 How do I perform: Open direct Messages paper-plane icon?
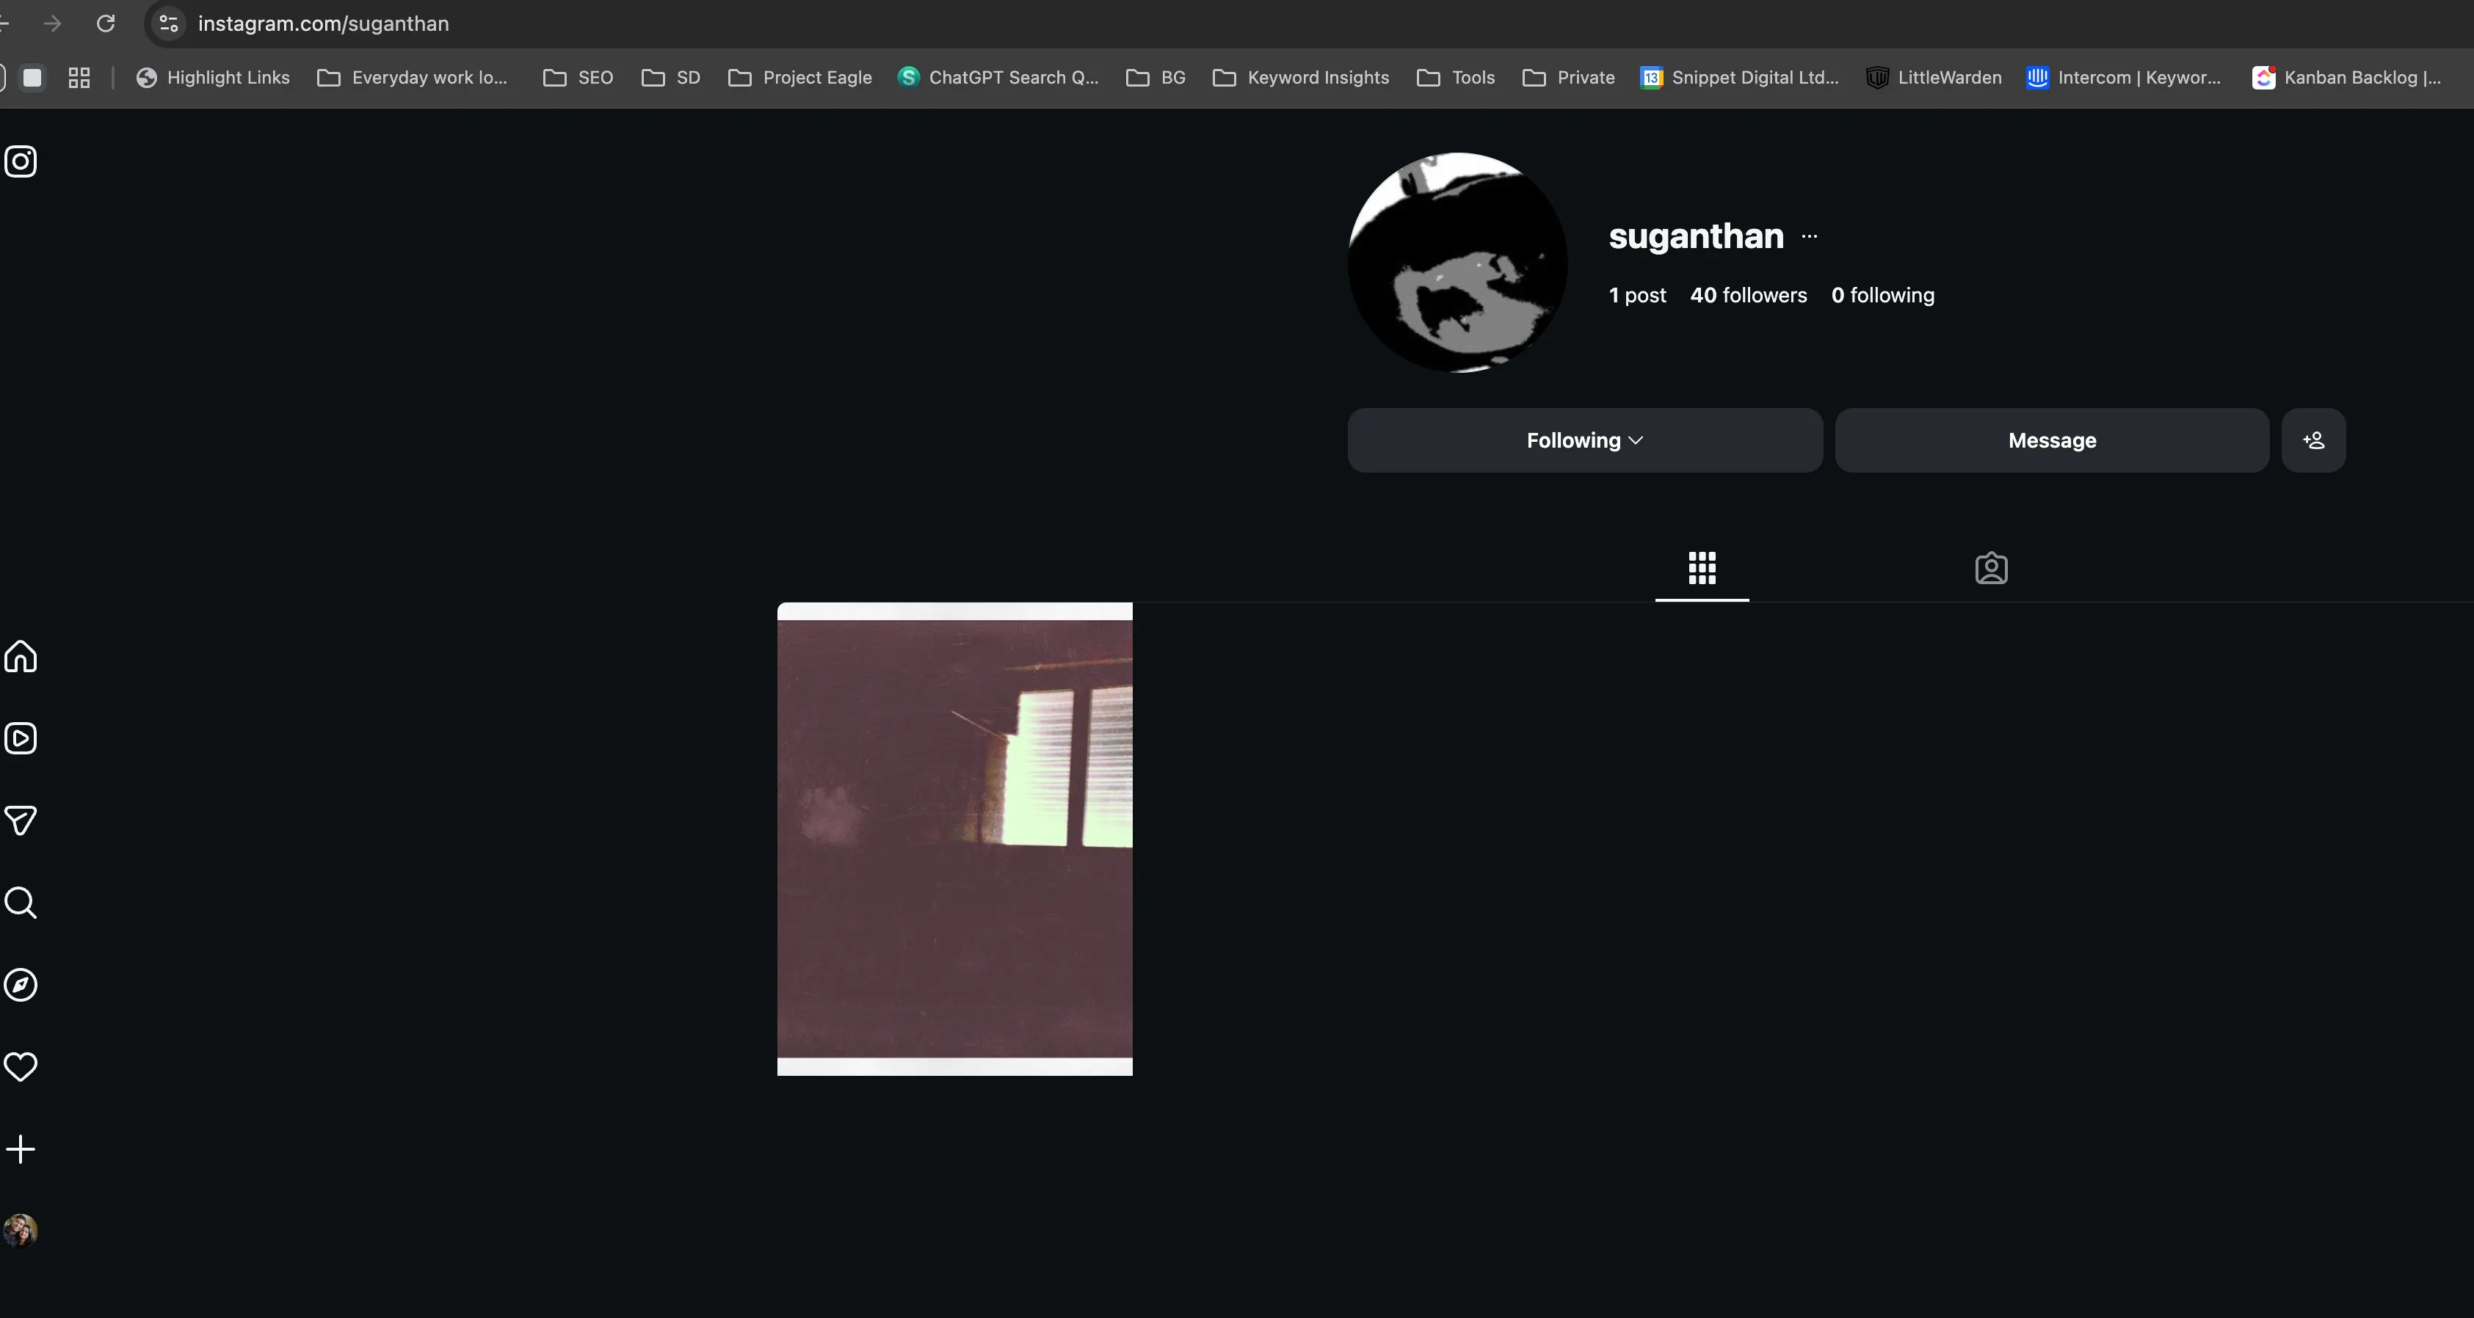pyautogui.click(x=20, y=820)
